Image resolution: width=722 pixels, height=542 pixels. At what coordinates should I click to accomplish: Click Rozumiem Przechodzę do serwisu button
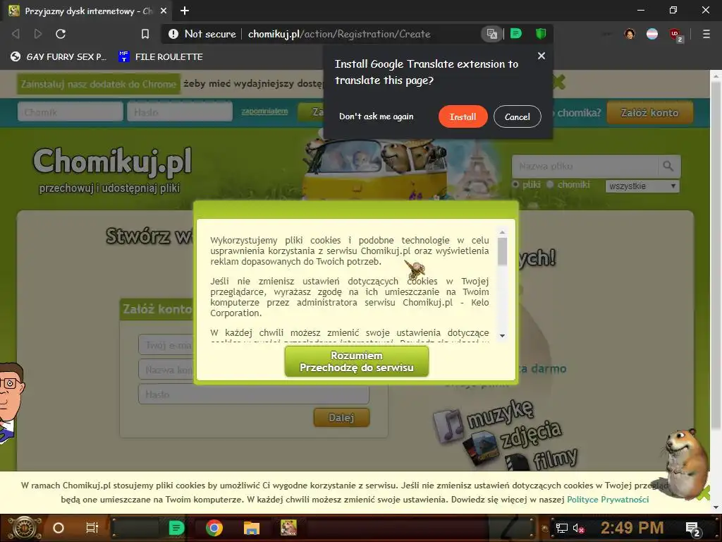point(356,362)
